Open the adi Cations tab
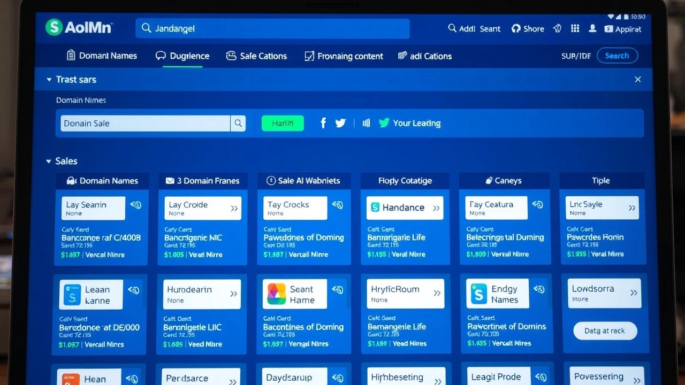685x385 pixels. point(425,56)
